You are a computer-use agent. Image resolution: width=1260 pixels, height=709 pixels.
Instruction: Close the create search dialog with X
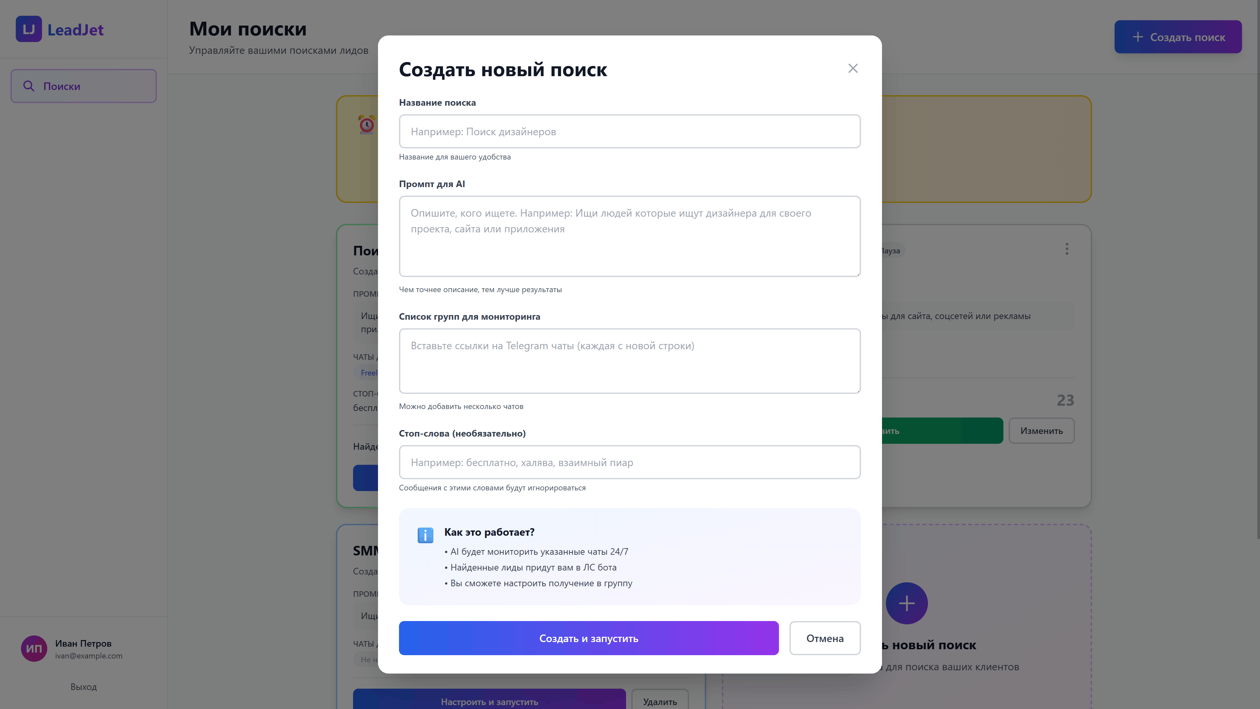pyautogui.click(x=852, y=69)
